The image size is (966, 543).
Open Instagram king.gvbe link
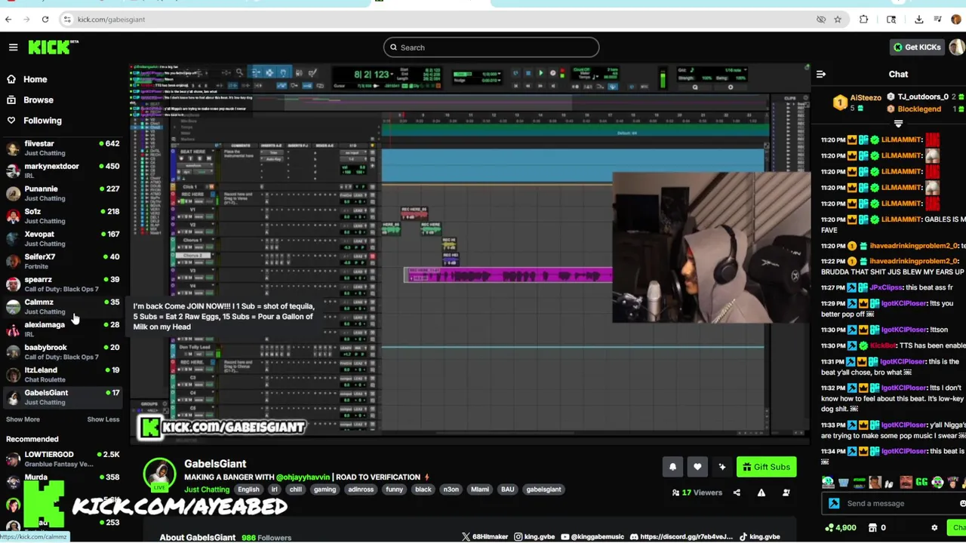point(534,537)
